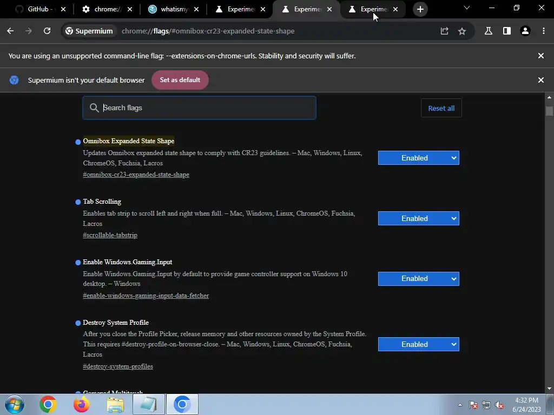
Task: Open the three-dot browser menu
Action: (x=544, y=31)
